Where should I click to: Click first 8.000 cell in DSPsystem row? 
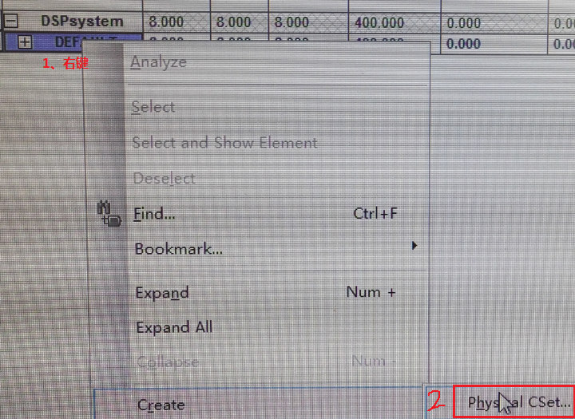point(165,22)
